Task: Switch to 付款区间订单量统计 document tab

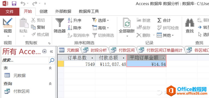Action: pyautogui.click(x=161, y=50)
